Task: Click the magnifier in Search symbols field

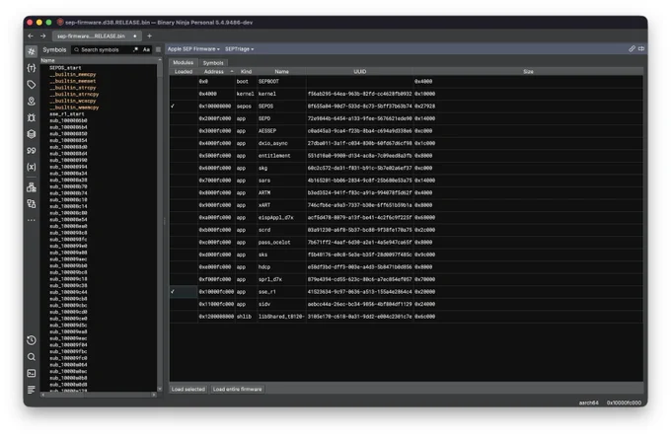Action: coord(77,49)
